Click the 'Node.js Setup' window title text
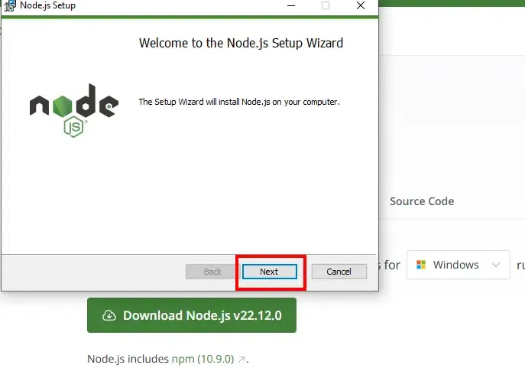Screen dimensions: 525x368 tap(48, 5)
